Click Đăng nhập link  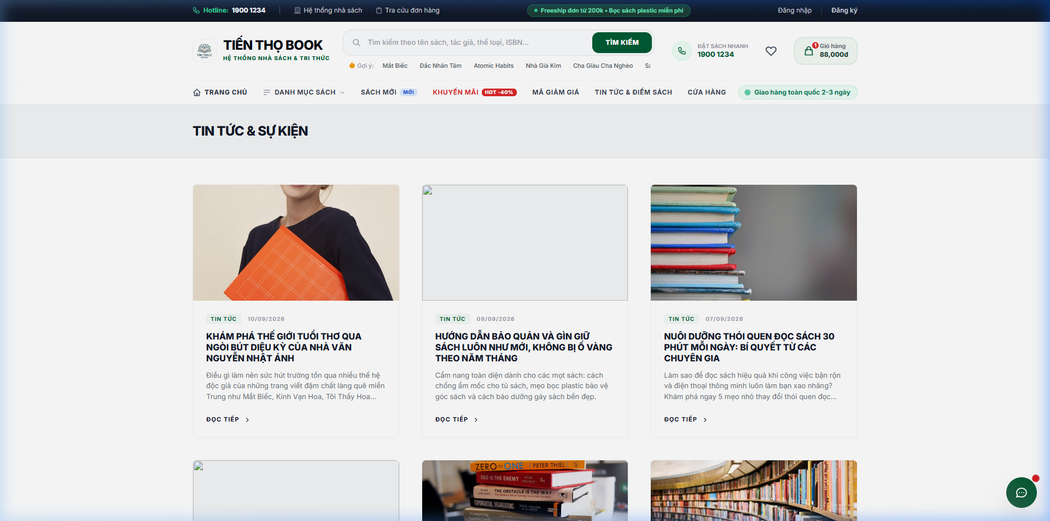click(795, 10)
